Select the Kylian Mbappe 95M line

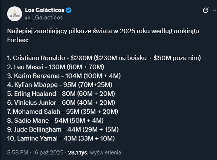(60, 85)
